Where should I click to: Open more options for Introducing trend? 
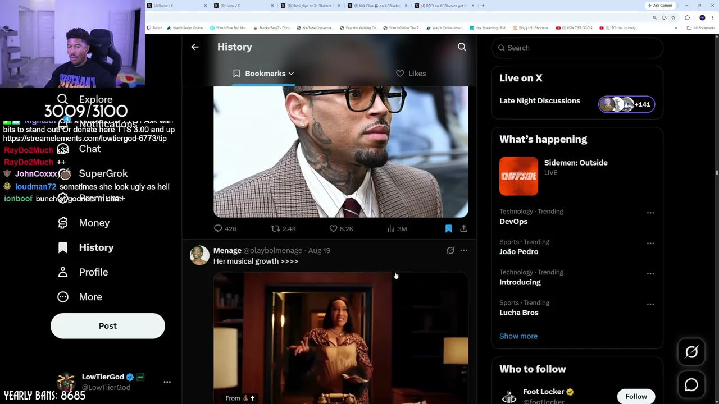[650, 273]
